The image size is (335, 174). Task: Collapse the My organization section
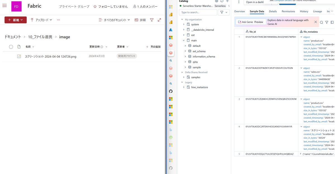pyautogui.click(x=182, y=20)
